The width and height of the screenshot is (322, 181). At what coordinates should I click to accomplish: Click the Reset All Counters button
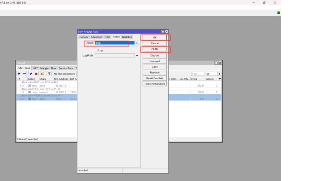pyautogui.click(x=155, y=84)
